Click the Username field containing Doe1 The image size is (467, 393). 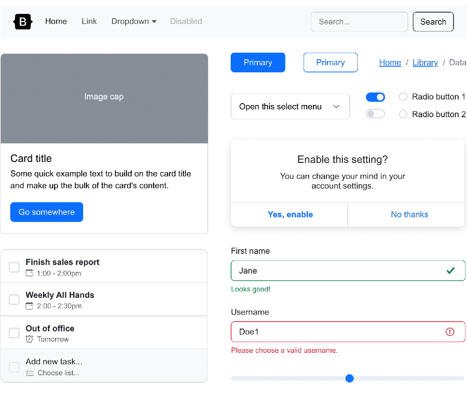tap(348, 331)
